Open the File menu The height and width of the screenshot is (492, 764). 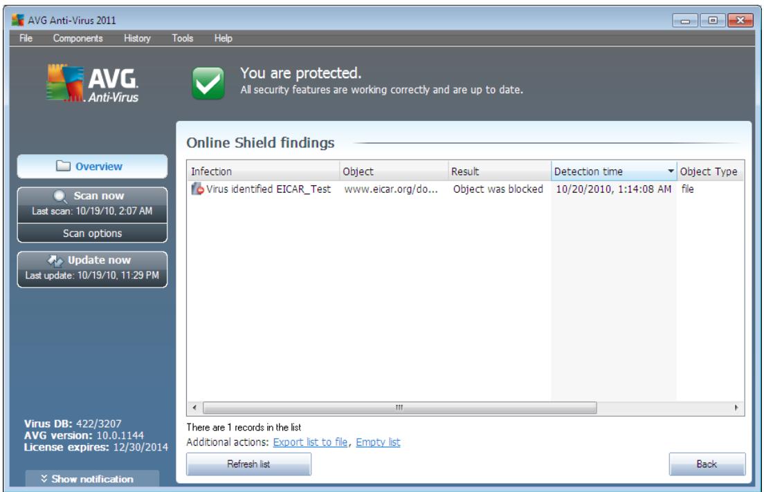pyautogui.click(x=26, y=38)
